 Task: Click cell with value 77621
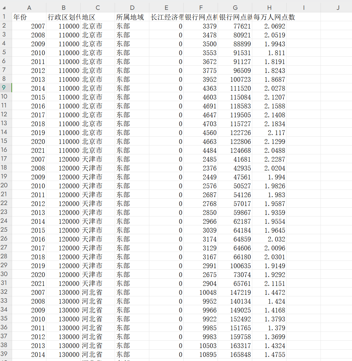coord(235,26)
